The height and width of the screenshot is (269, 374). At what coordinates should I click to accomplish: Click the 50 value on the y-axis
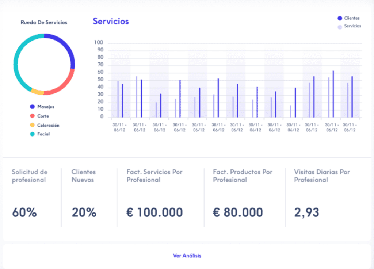(100, 80)
